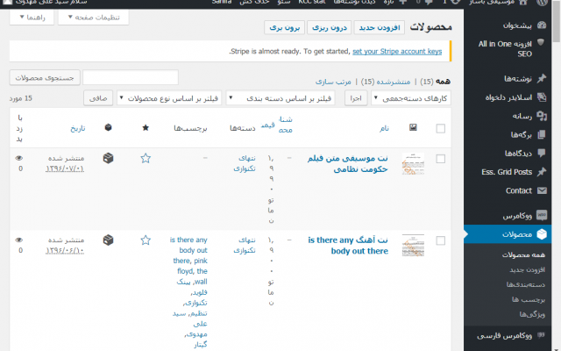Tick the select-all checkbox in table header
Viewport: 561px width, 351px height.
point(441,129)
